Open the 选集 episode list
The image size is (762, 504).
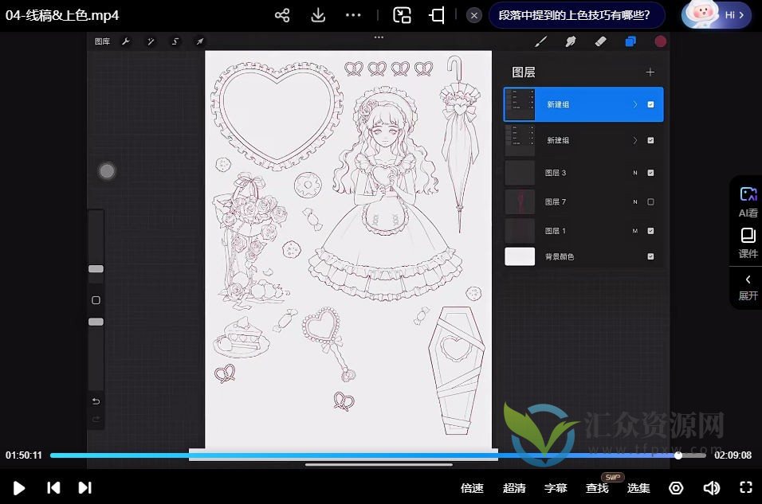pos(638,488)
